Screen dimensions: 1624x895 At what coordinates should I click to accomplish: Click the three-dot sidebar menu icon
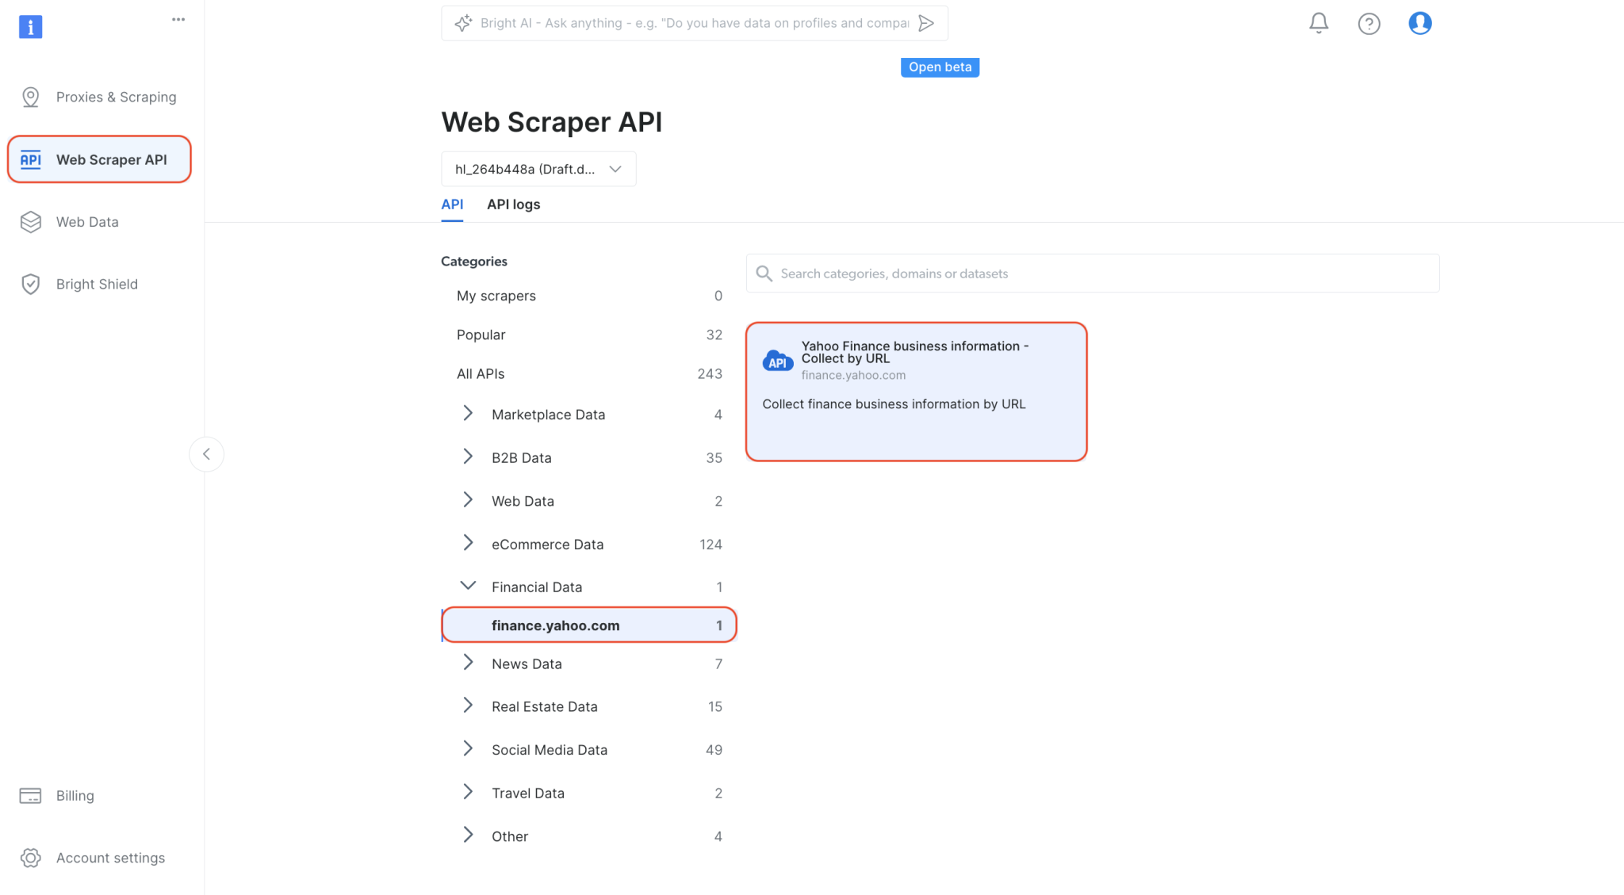tap(178, 20)
